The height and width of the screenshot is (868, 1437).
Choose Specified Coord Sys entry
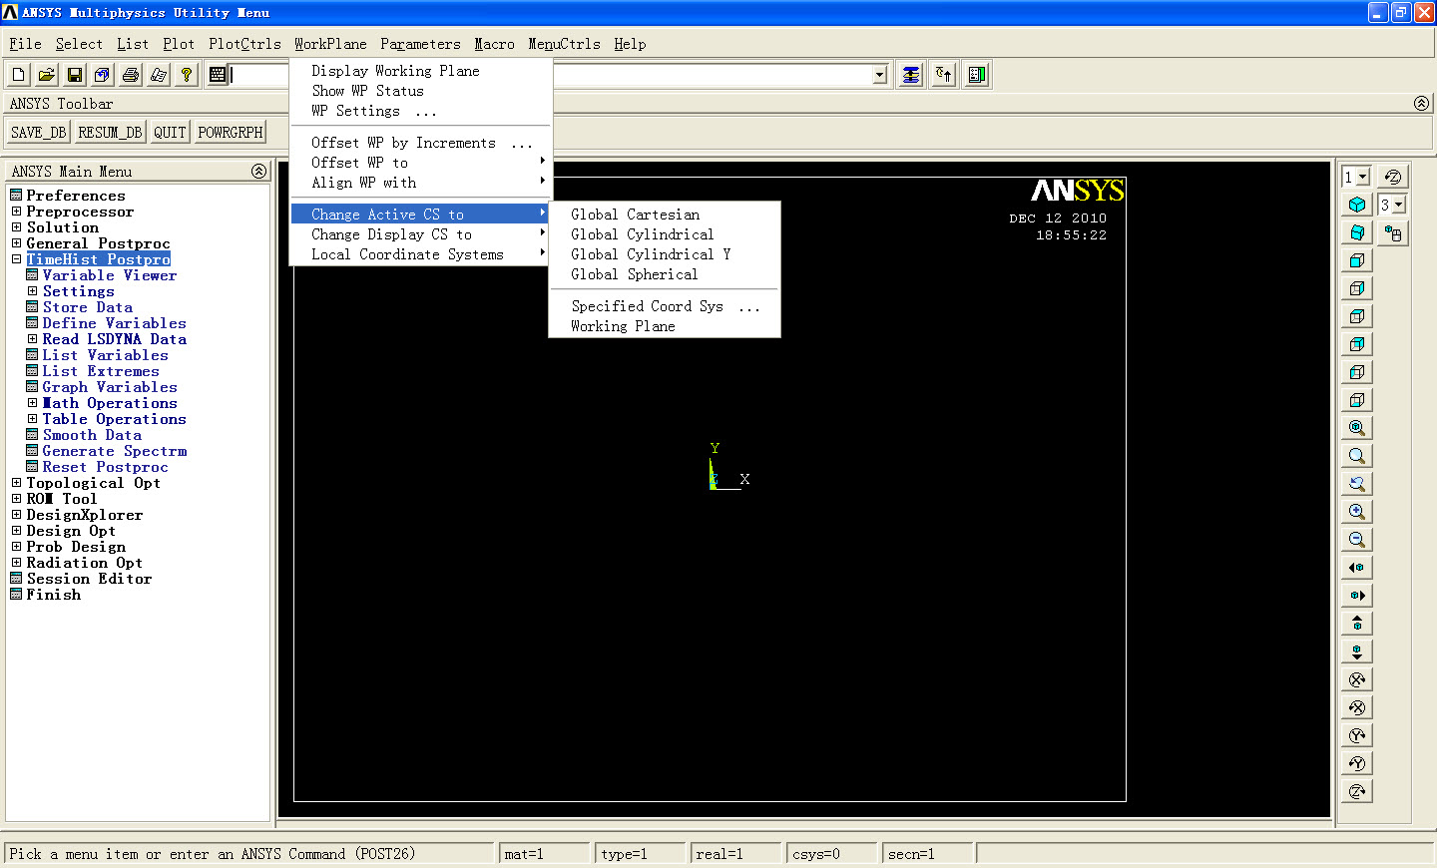[x=665, y=306]
